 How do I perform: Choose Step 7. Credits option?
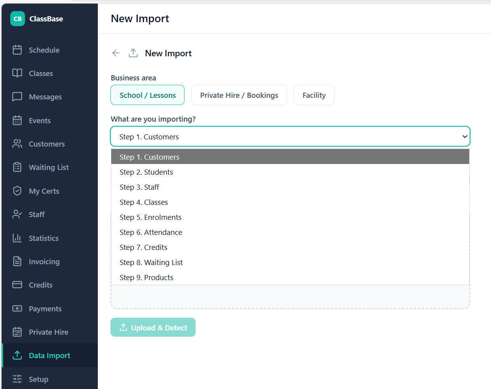(x=290, y=247)
